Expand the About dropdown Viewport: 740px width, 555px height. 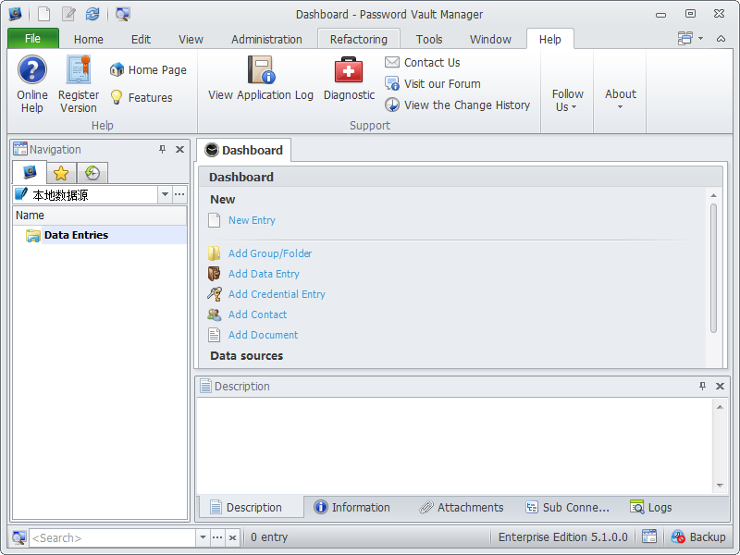(x=621, y=100)
